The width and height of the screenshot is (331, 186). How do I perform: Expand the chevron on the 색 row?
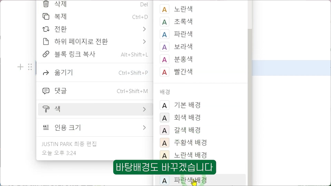click(x=145, y=109)
